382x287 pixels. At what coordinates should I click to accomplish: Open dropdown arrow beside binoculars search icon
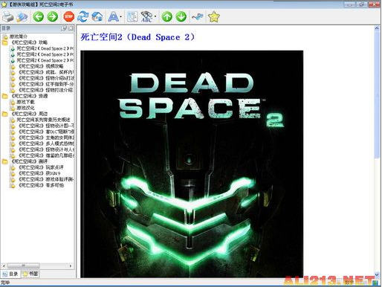coord(155,17)
